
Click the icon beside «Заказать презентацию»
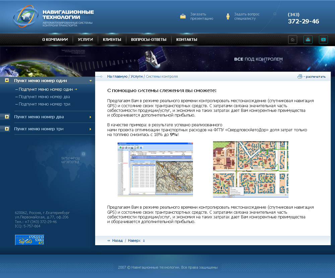pos(183,16)
